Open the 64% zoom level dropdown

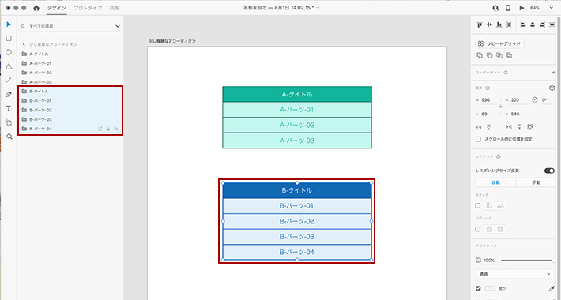(x=552, y=8)
